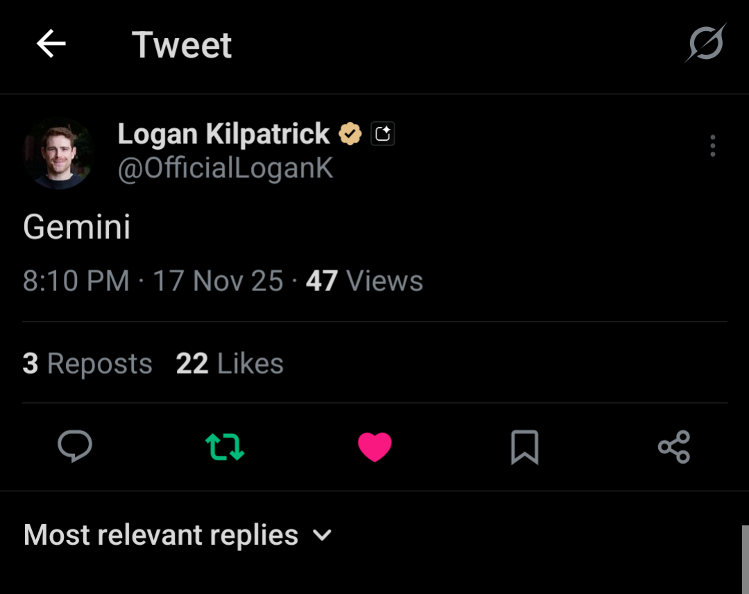View the 22 Likes list

(230, 364)
